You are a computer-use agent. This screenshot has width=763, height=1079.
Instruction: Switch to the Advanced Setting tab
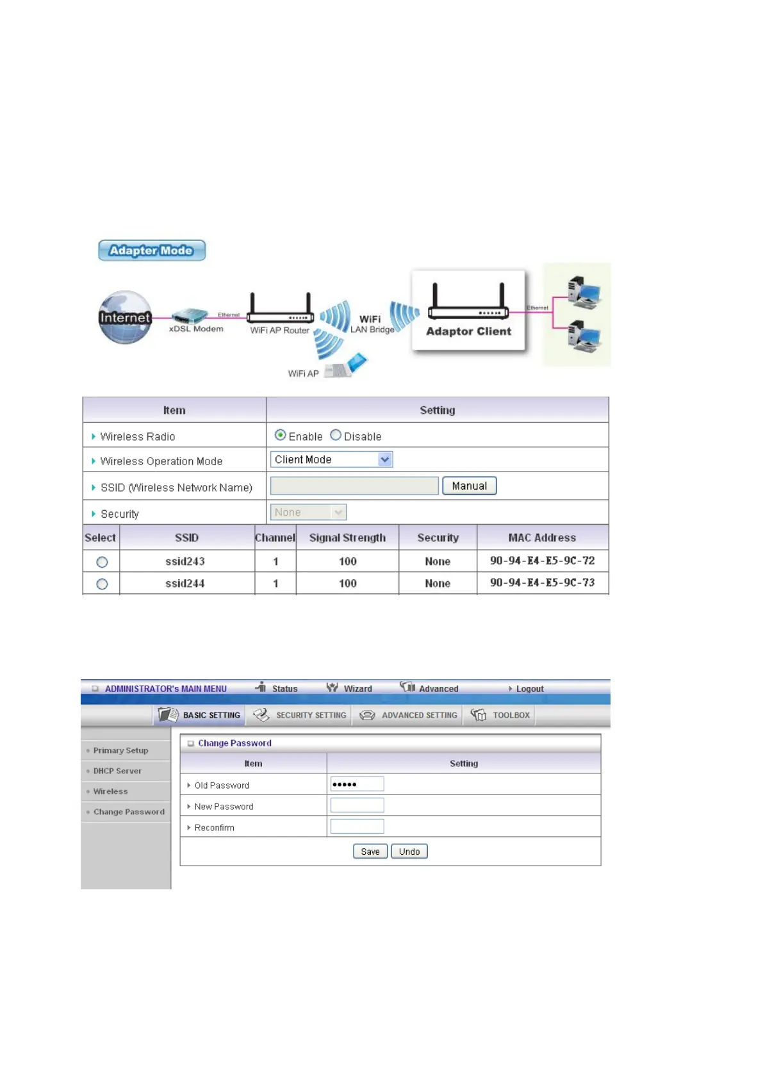407,715
